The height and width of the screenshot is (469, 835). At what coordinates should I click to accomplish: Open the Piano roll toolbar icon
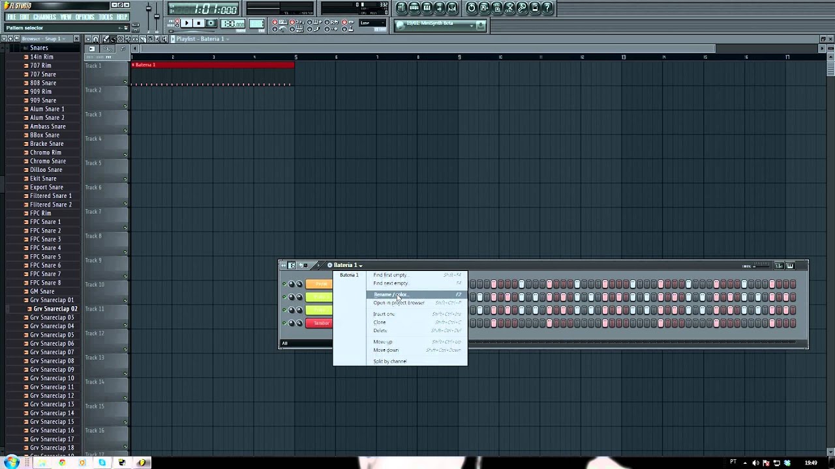pyautogui.click(x=427, y=8)
